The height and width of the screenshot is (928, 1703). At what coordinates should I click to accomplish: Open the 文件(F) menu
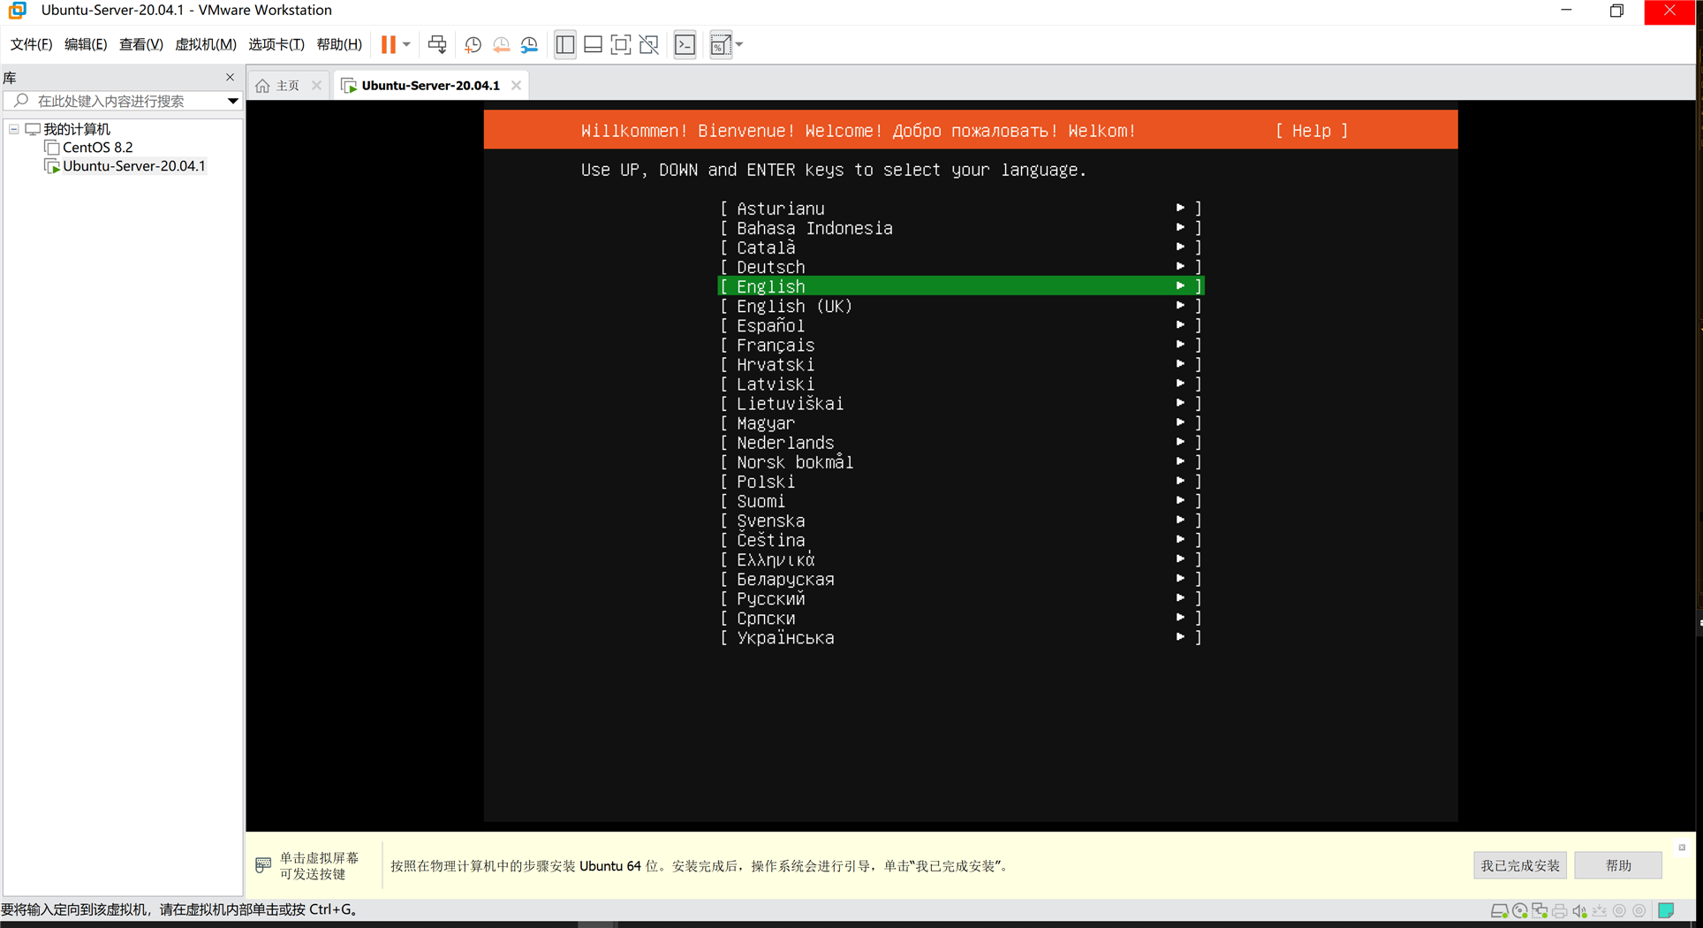point(32,44)
